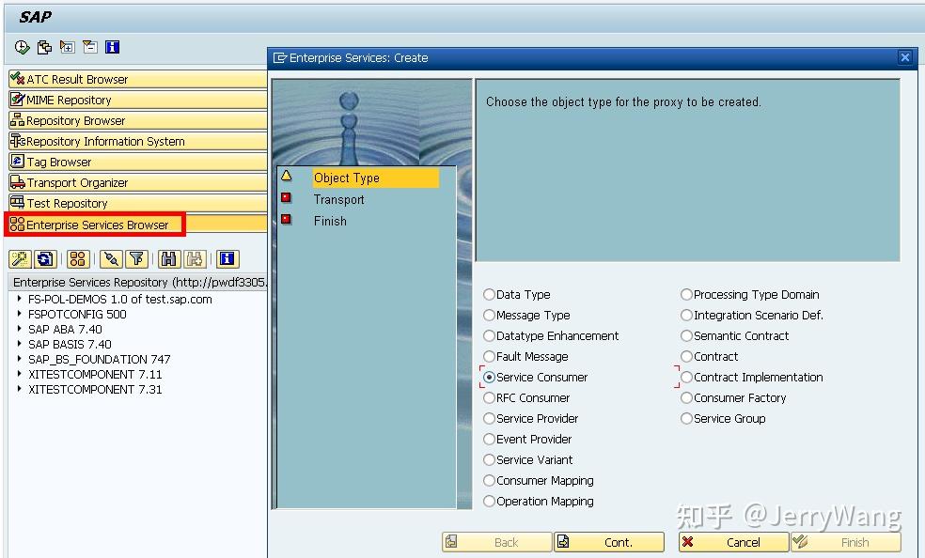The image size is (925, 558).
Task: Open the Information icon in the repository toolbar
Action: click(226, 259)
